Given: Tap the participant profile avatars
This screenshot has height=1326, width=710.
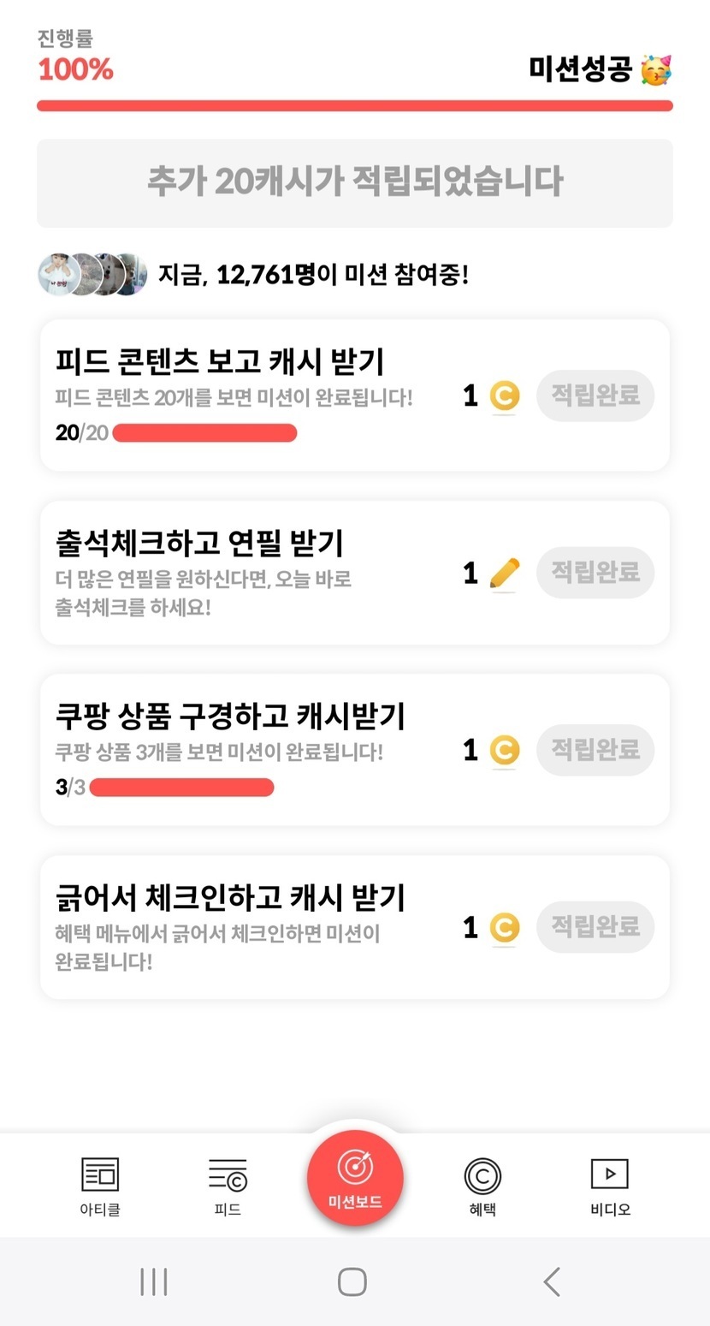Looking at the screenshot, I should (x=92, y=275).
